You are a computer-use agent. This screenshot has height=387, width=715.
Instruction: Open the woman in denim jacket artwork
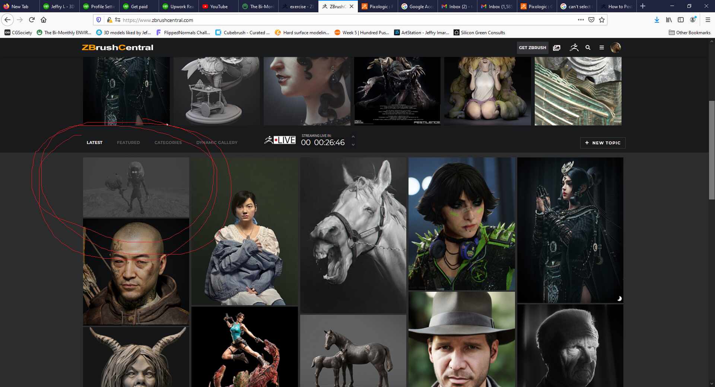(x=245, y=231)
